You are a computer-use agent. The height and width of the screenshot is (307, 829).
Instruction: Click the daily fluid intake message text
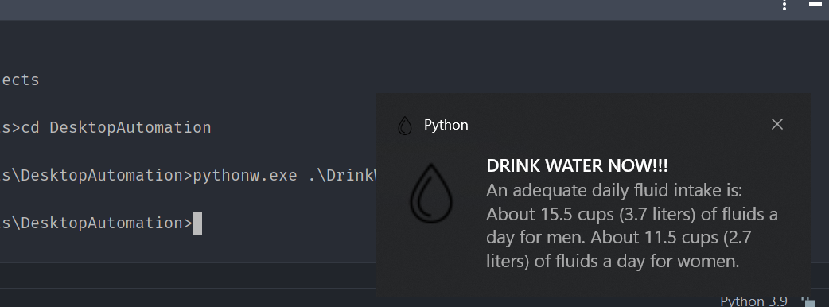[x=632, y=226]
